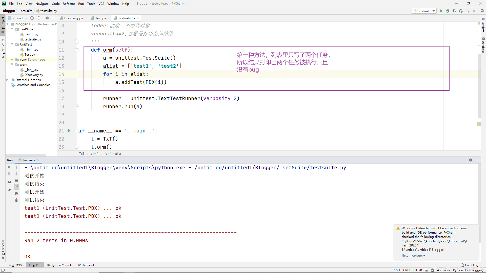The height and width of the screenshot is (273, 486).
Task: Collapse all nodes in Project panel
Action: (39, 18)
